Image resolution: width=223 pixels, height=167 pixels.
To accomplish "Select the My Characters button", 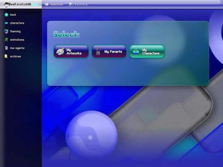I will click(147, 52).
